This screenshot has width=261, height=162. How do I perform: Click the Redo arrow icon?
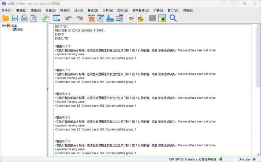[79, 18]
